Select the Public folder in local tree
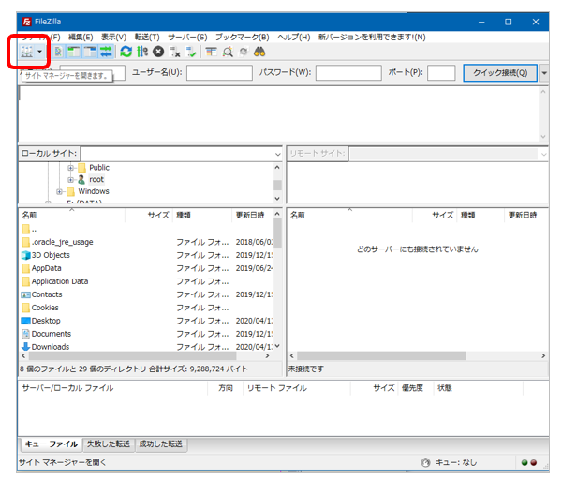The height and width of the screenshot is (482, 562). coord(99,168)
